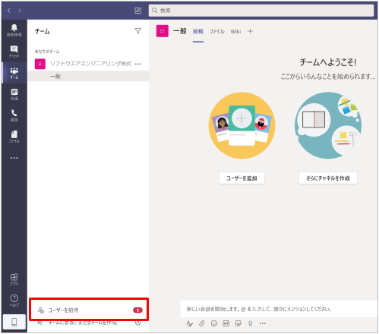Screen dimensions: 379x334
Task: Click the new conversation message box
Action: (279, 309)
